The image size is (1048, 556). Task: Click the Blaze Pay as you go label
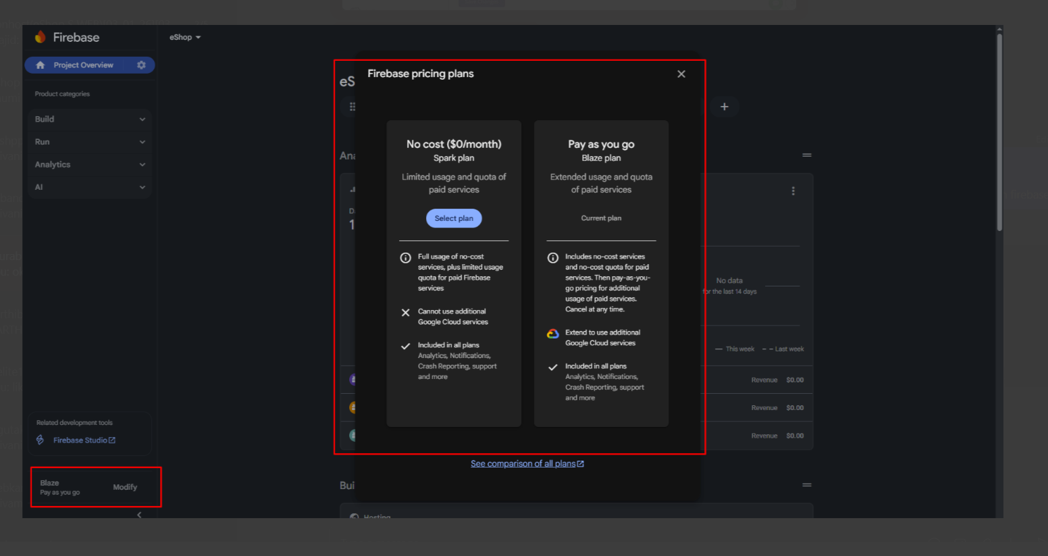click(x=59, y=487)
